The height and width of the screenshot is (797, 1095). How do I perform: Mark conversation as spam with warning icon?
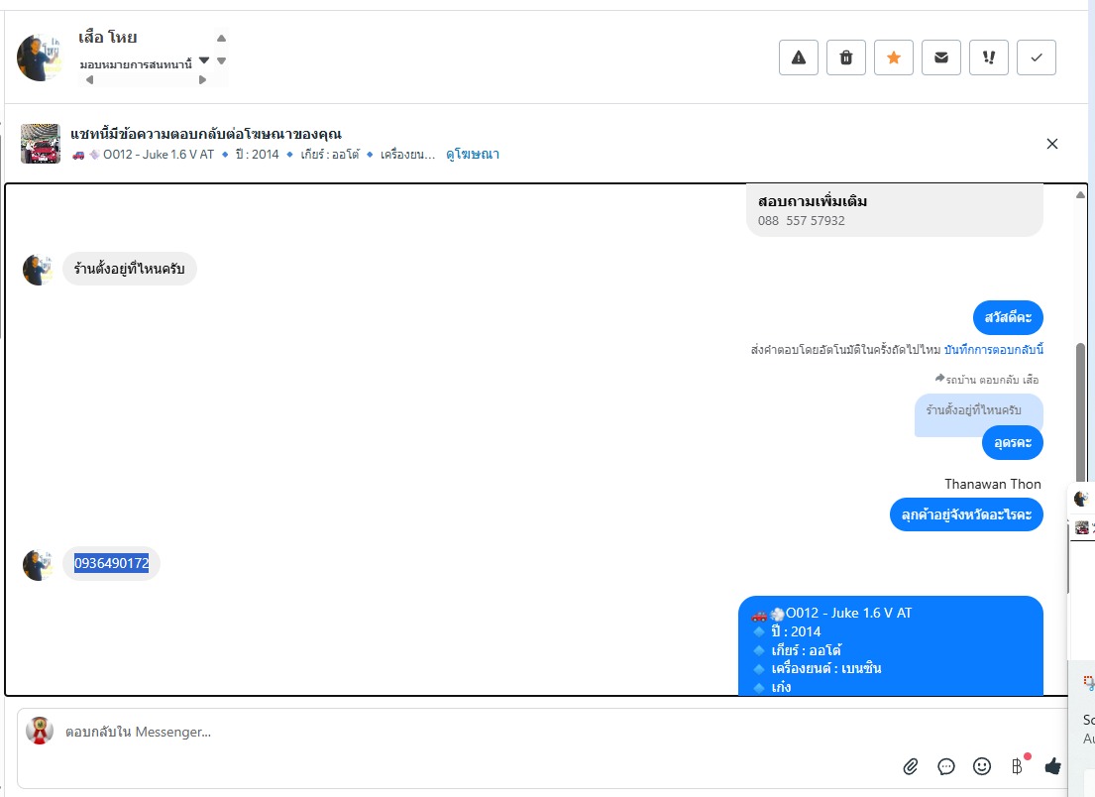[x=798, y=57]
